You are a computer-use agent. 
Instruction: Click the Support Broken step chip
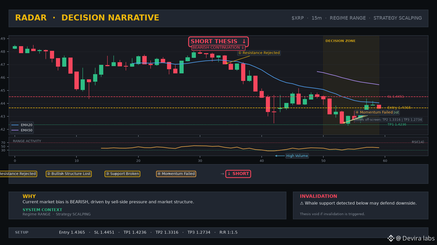click(122, 174)
